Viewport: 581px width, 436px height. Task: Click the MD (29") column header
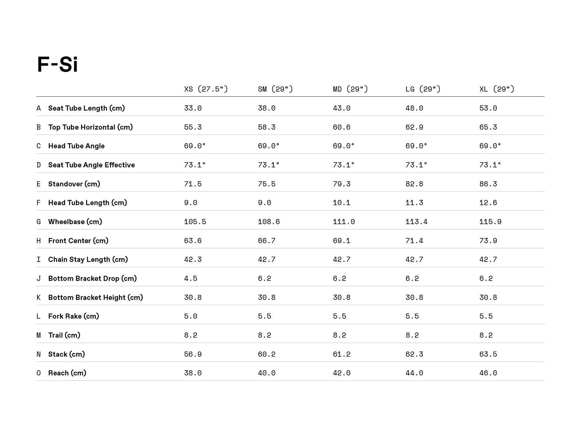coord(350,89)
